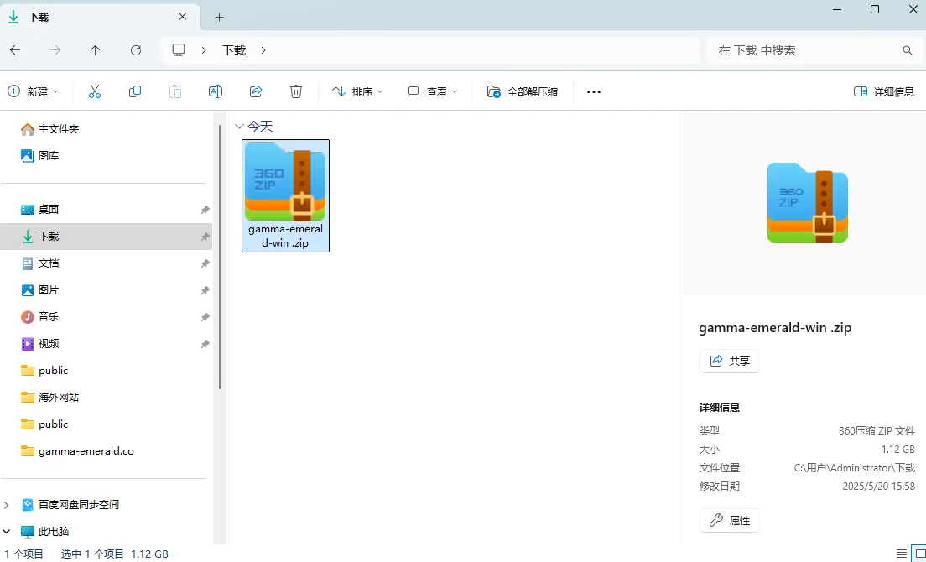Click the 属性 properties button
Image resolution: width=926 pixels, height=562 pixels.
click(730, 521)
